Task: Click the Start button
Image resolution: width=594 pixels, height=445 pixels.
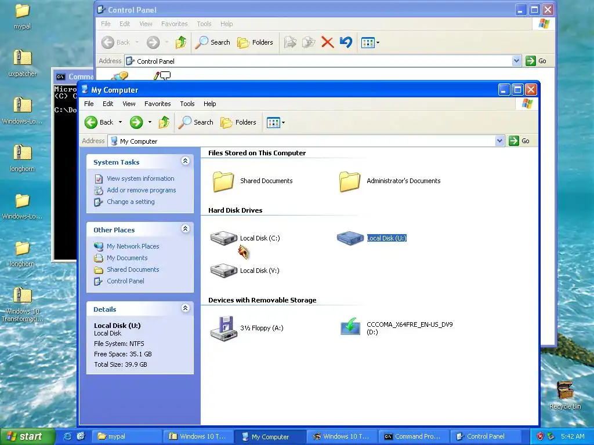Action: click(x=27, y=436)
